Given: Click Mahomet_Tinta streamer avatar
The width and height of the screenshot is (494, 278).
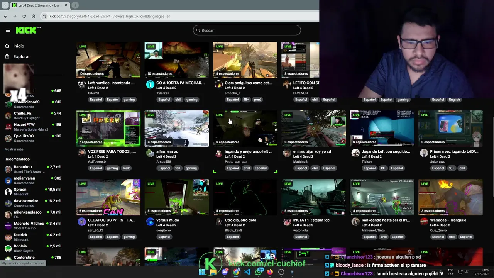Looking at the screenshot, I should 355,222.
